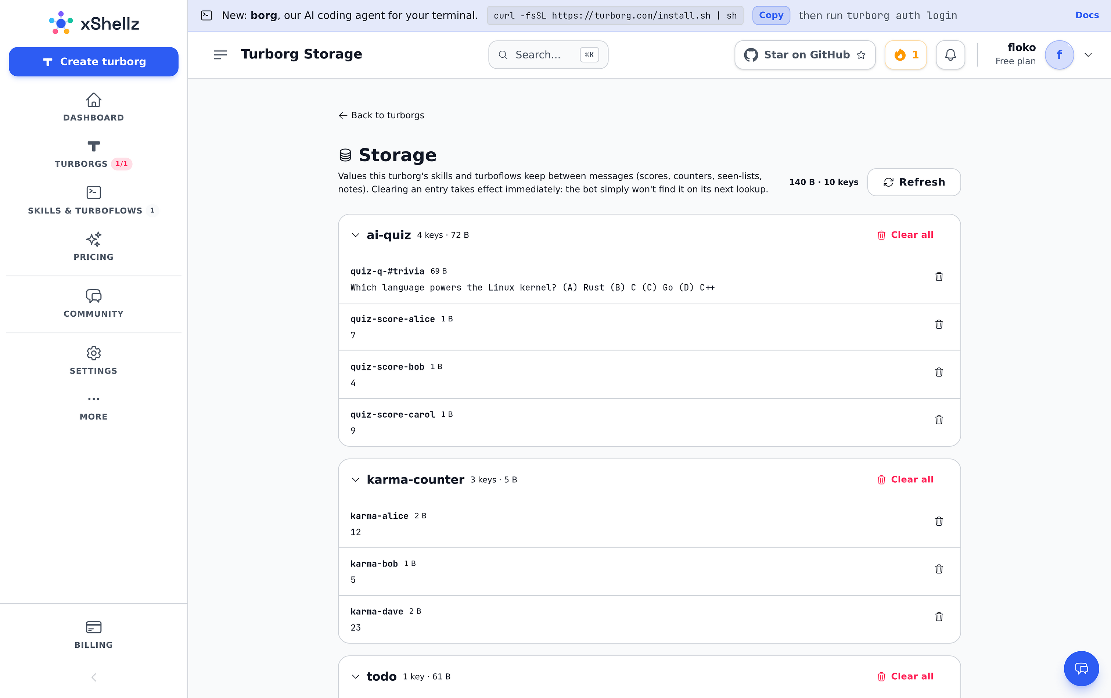
Task: Click the Free plan label
Action: click(x=1015, y=61)
